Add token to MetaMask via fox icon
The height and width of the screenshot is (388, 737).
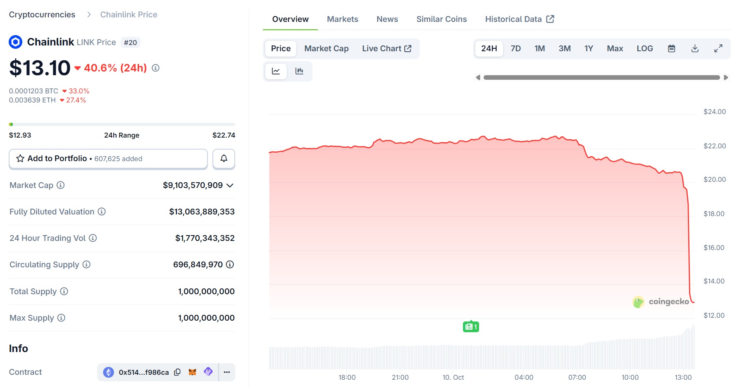192,372
